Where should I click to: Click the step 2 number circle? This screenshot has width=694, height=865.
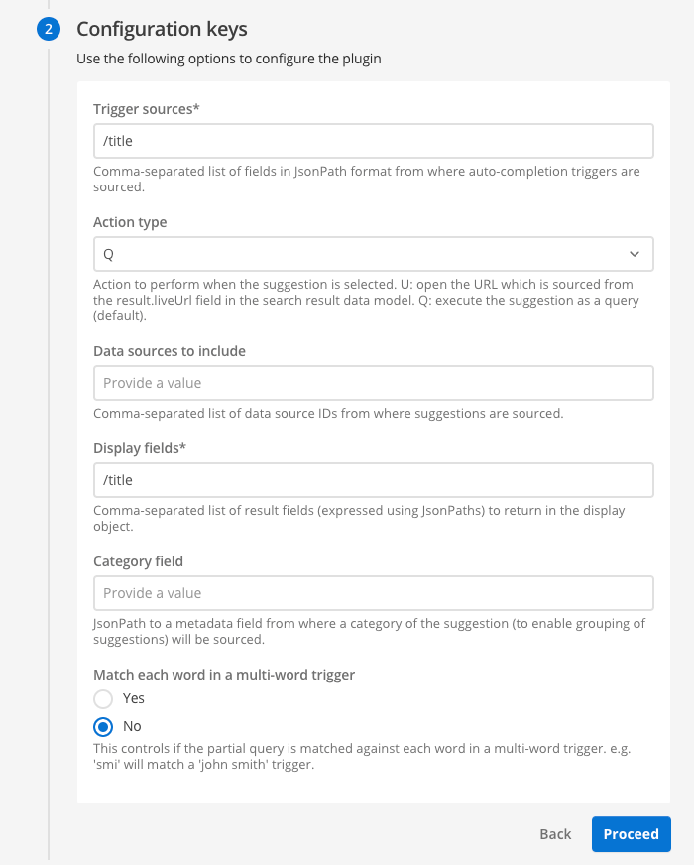coord(49,29)
